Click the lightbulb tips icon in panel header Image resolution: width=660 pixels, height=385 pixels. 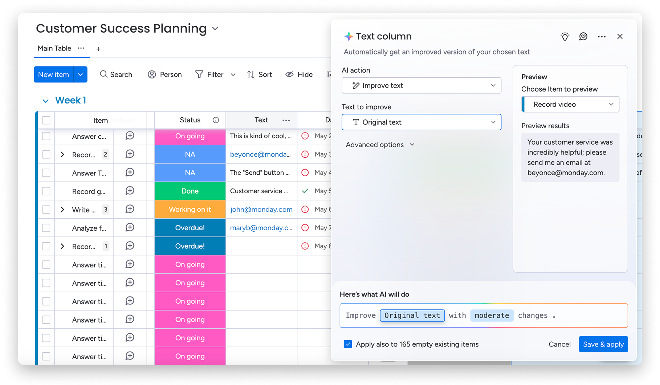click(x=565, y=36)
